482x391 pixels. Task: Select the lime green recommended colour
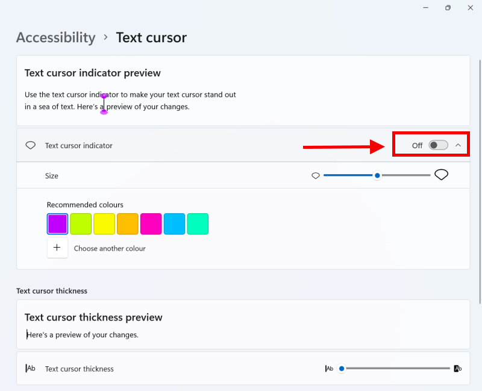(81, 224)
